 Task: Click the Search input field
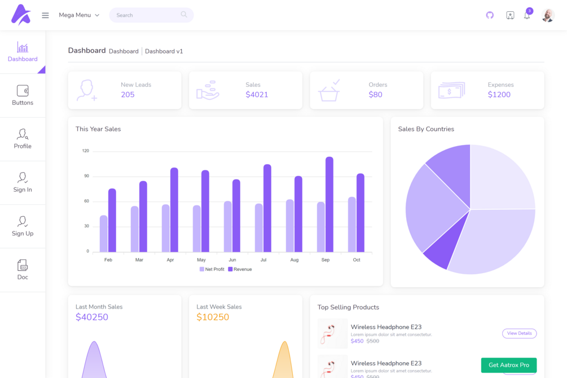click(x=151, y=15)
